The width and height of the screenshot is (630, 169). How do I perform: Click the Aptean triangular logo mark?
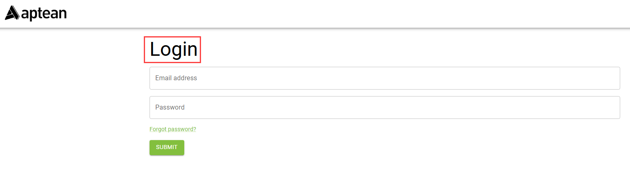tap(12, 13)
